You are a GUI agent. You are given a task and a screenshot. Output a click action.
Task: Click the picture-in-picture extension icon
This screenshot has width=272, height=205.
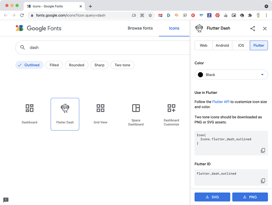[234, 15]
